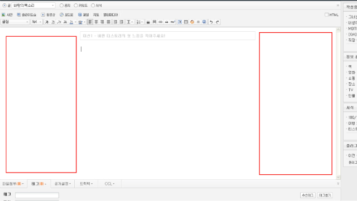357x201 pixels.
Task: Open list style dropdown
Action: pos(139,22)
